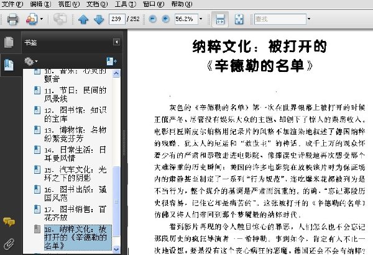
Task: Click the bookmark icon beside item 12
Action: click(37, 110)
